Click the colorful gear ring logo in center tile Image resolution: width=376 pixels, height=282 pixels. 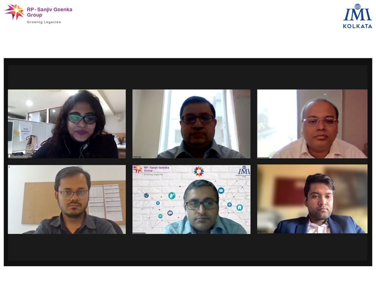coord(199,171)
